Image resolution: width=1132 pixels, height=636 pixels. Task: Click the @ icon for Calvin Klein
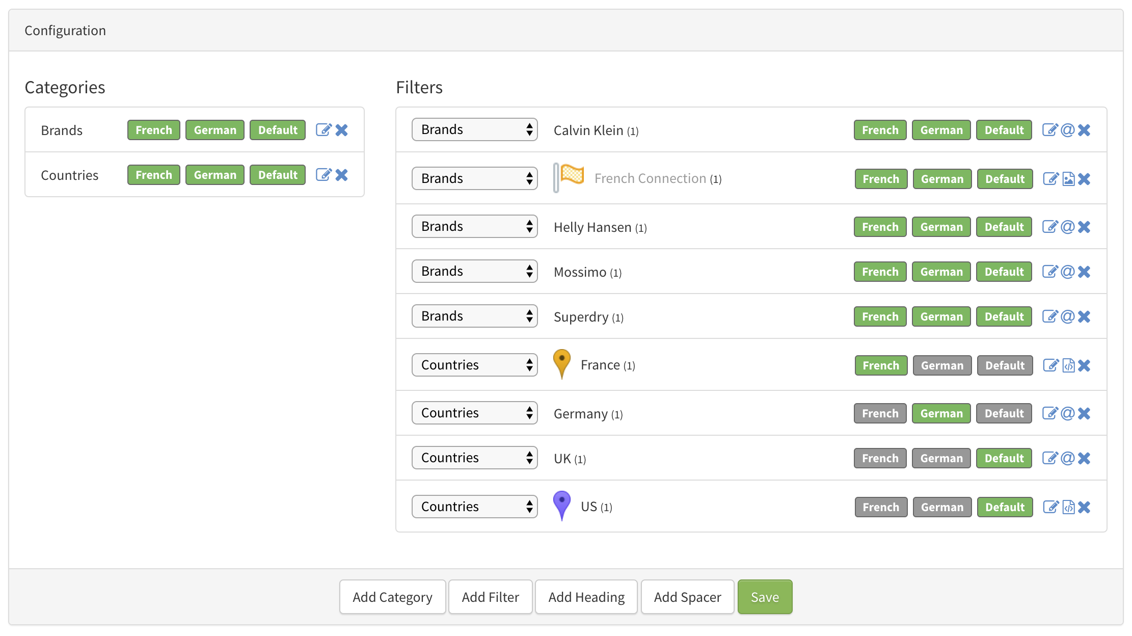coord(1068,130)
